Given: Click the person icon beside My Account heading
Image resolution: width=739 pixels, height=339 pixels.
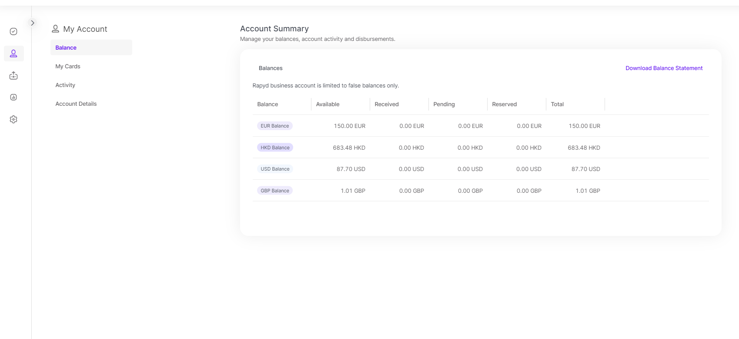Looking at the screenshot, I should coord(55,29).
